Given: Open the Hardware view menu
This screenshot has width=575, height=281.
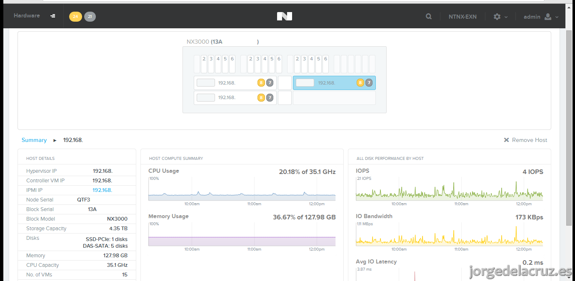Looking at the screenshot, I should pos(34,16).
